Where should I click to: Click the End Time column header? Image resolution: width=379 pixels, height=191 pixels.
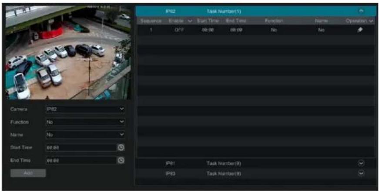(236, 21)
